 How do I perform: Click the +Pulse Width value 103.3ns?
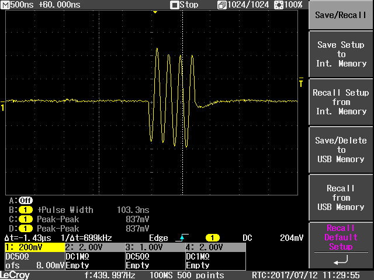coord(133,210)
